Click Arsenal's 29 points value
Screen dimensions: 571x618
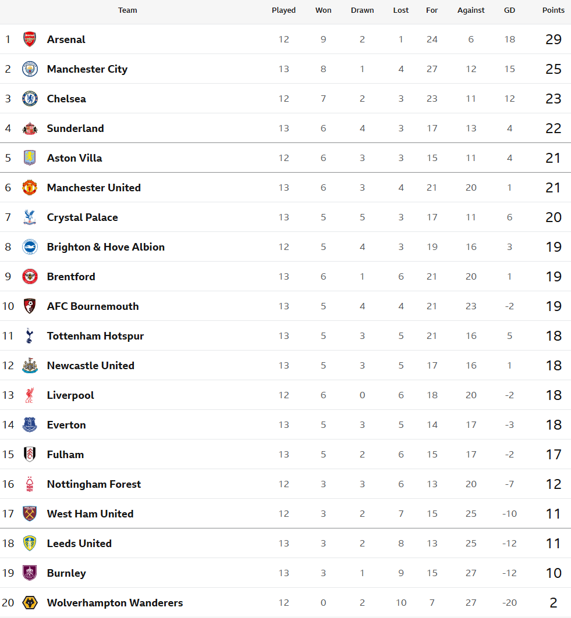[x=553, y=40]
